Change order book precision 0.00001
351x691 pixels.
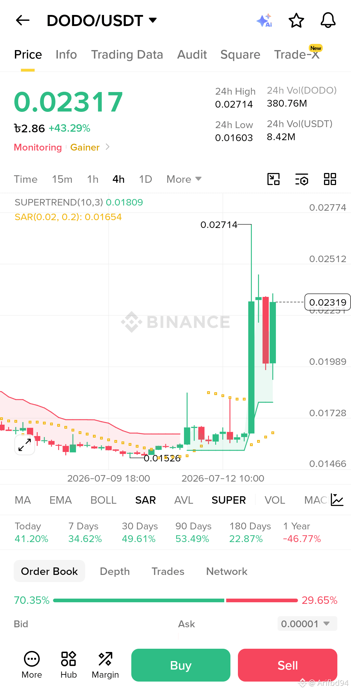pyautogui.click(x=307, y=624)
